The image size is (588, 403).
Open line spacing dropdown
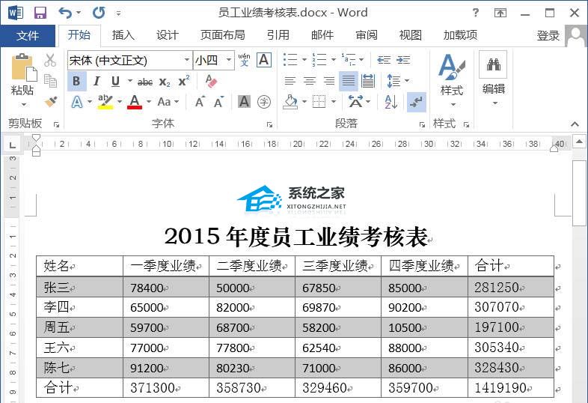[x=397, y=81]
